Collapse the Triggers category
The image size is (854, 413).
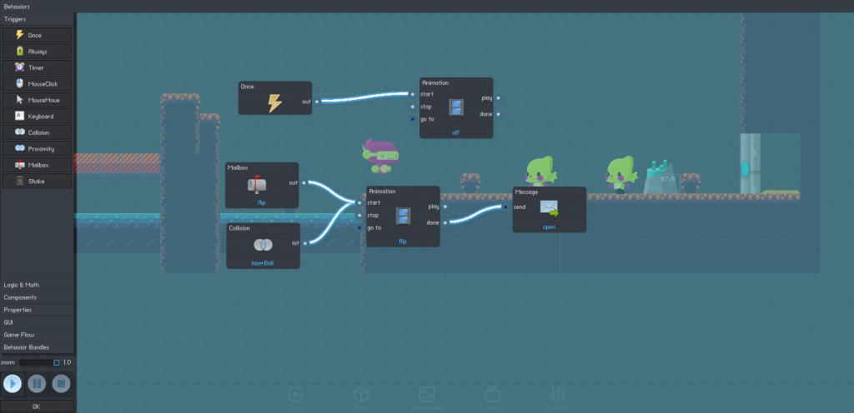tap(37, 19)
